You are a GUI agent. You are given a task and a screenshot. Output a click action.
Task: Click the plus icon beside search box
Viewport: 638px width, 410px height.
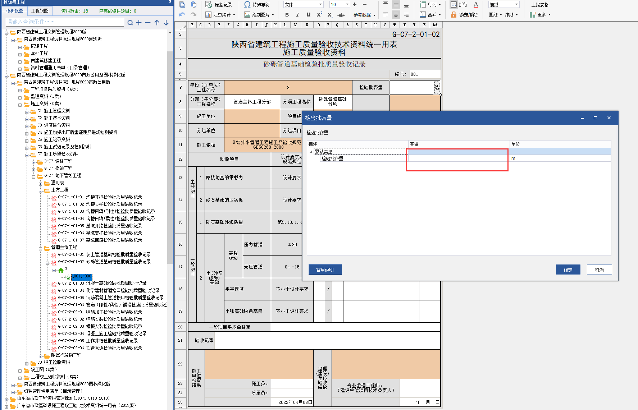(139, 23)
